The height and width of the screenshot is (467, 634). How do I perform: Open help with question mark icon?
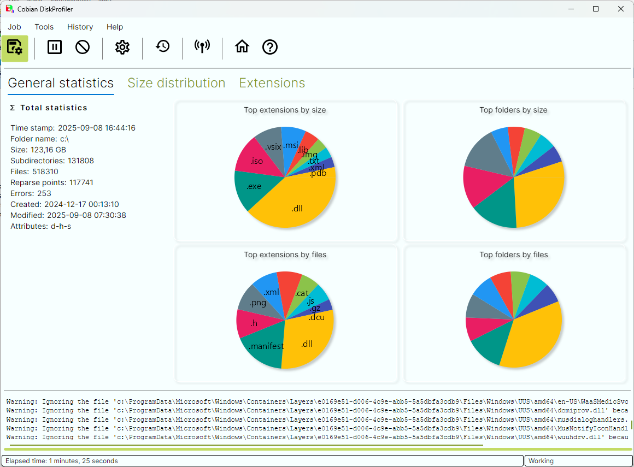[270, 48]
